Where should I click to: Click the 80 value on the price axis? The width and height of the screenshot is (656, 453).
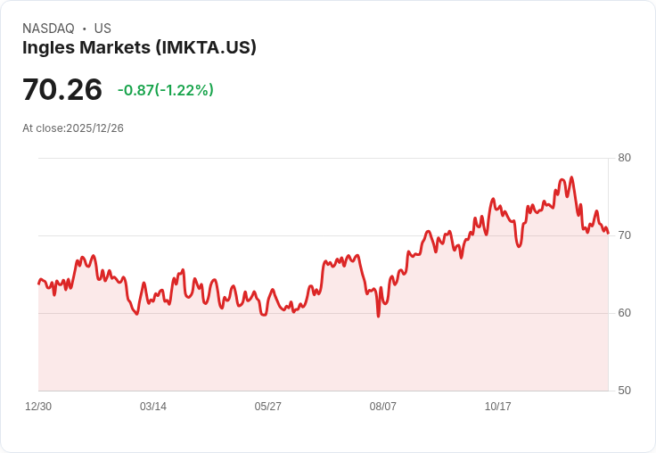click(624, 158)
